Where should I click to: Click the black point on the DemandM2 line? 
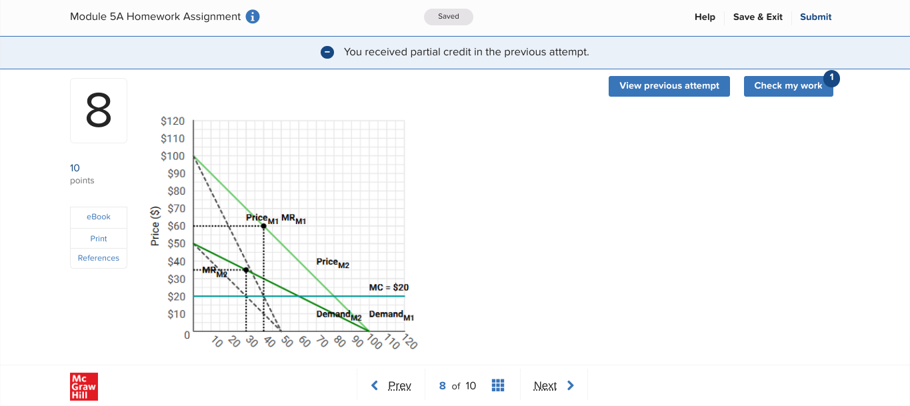coord(246,270)
